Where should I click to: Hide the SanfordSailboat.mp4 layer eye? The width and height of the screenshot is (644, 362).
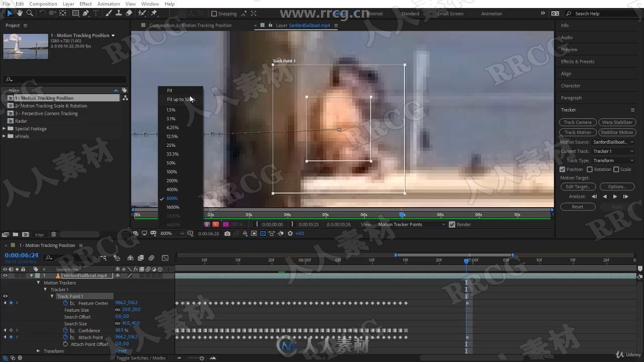[5, 276]
